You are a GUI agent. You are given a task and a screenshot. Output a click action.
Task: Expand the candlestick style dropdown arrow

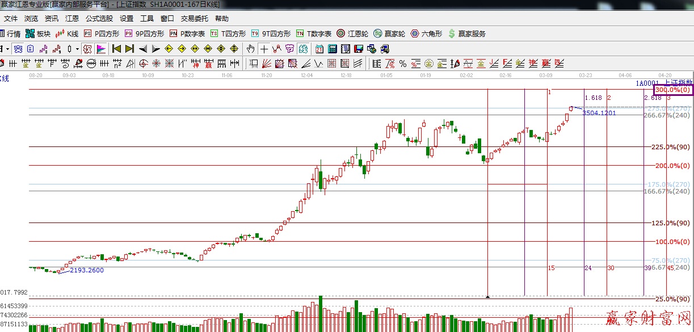[x=76, y=49]
